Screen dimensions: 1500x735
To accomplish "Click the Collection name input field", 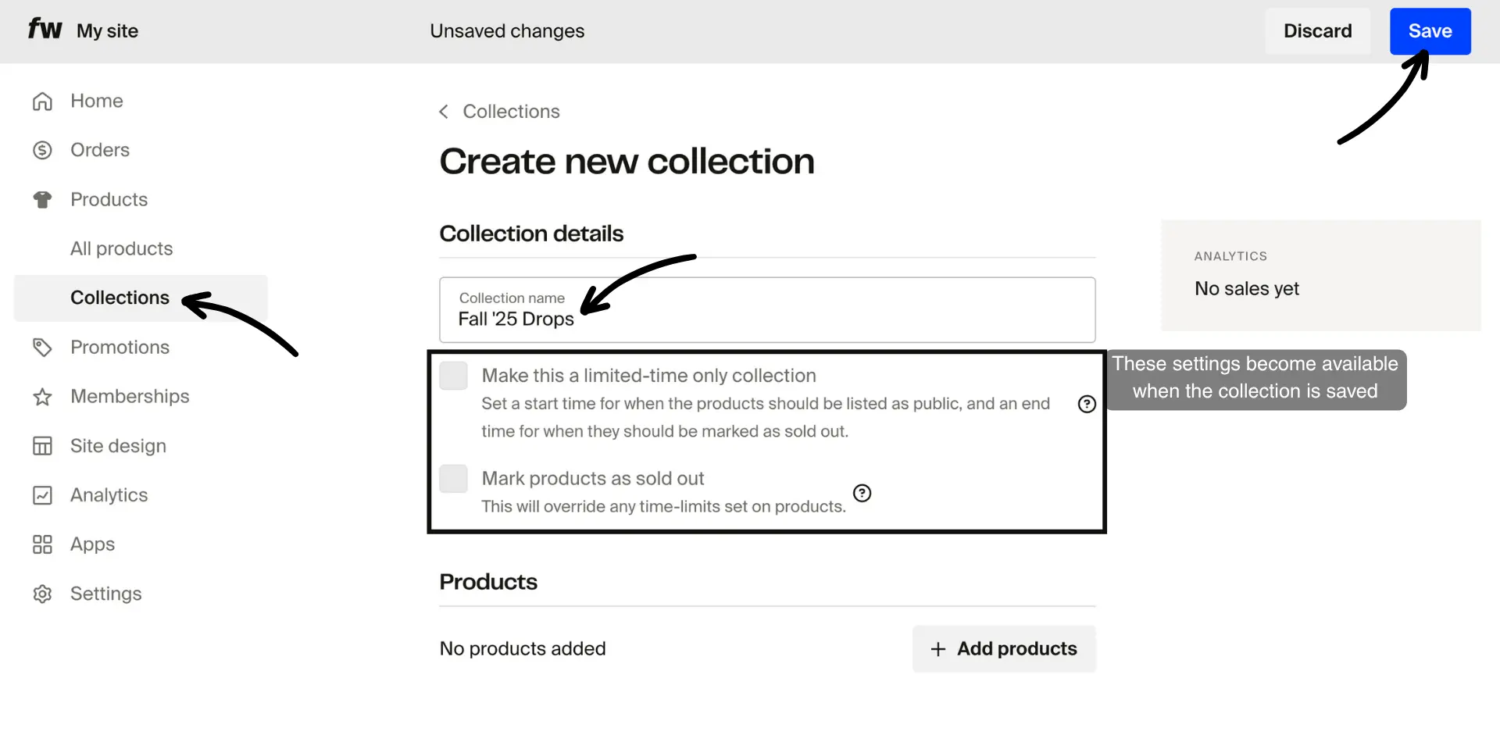I will point(766,310).
